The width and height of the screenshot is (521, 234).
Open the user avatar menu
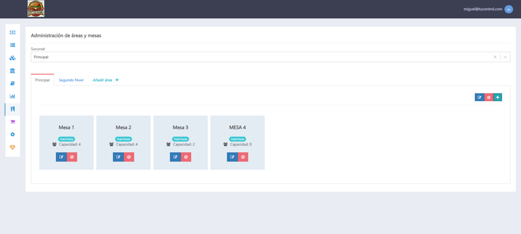tap(509, 9)
